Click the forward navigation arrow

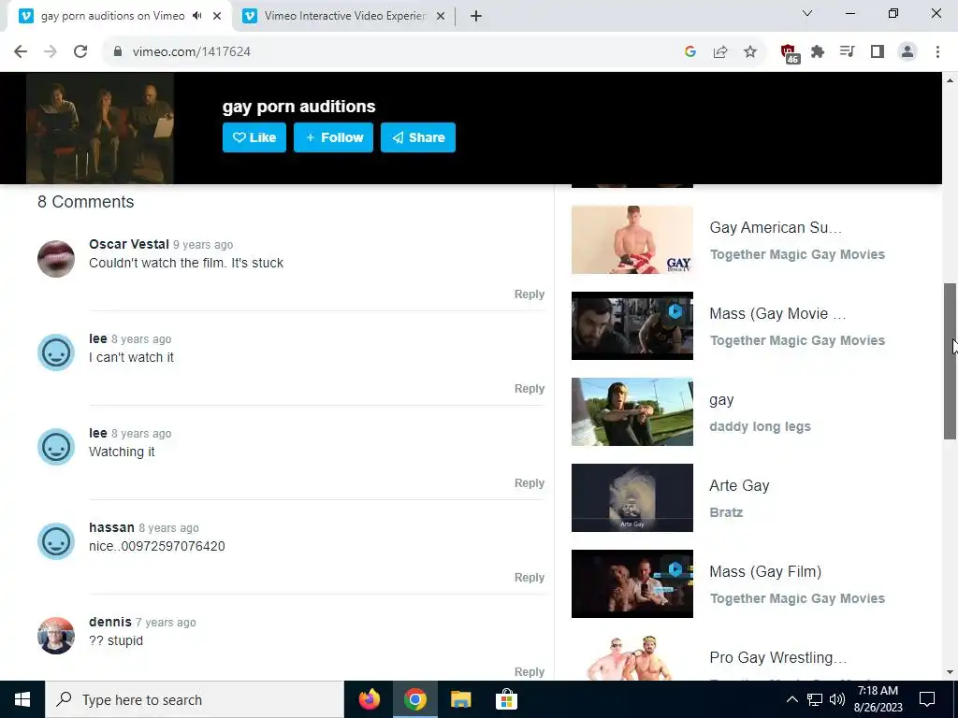[51, 52]
